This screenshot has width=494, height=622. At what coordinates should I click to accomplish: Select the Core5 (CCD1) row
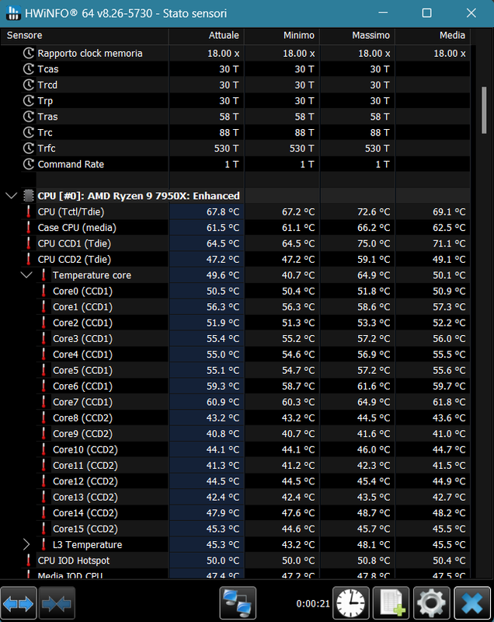pos(253,371)
